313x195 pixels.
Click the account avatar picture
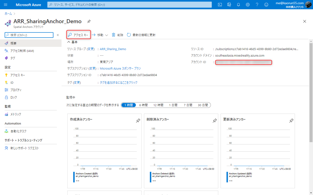pos(308,5)
